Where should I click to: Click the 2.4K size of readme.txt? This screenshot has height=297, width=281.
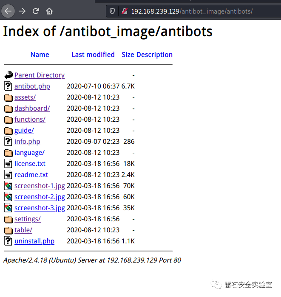coord(128,174)
